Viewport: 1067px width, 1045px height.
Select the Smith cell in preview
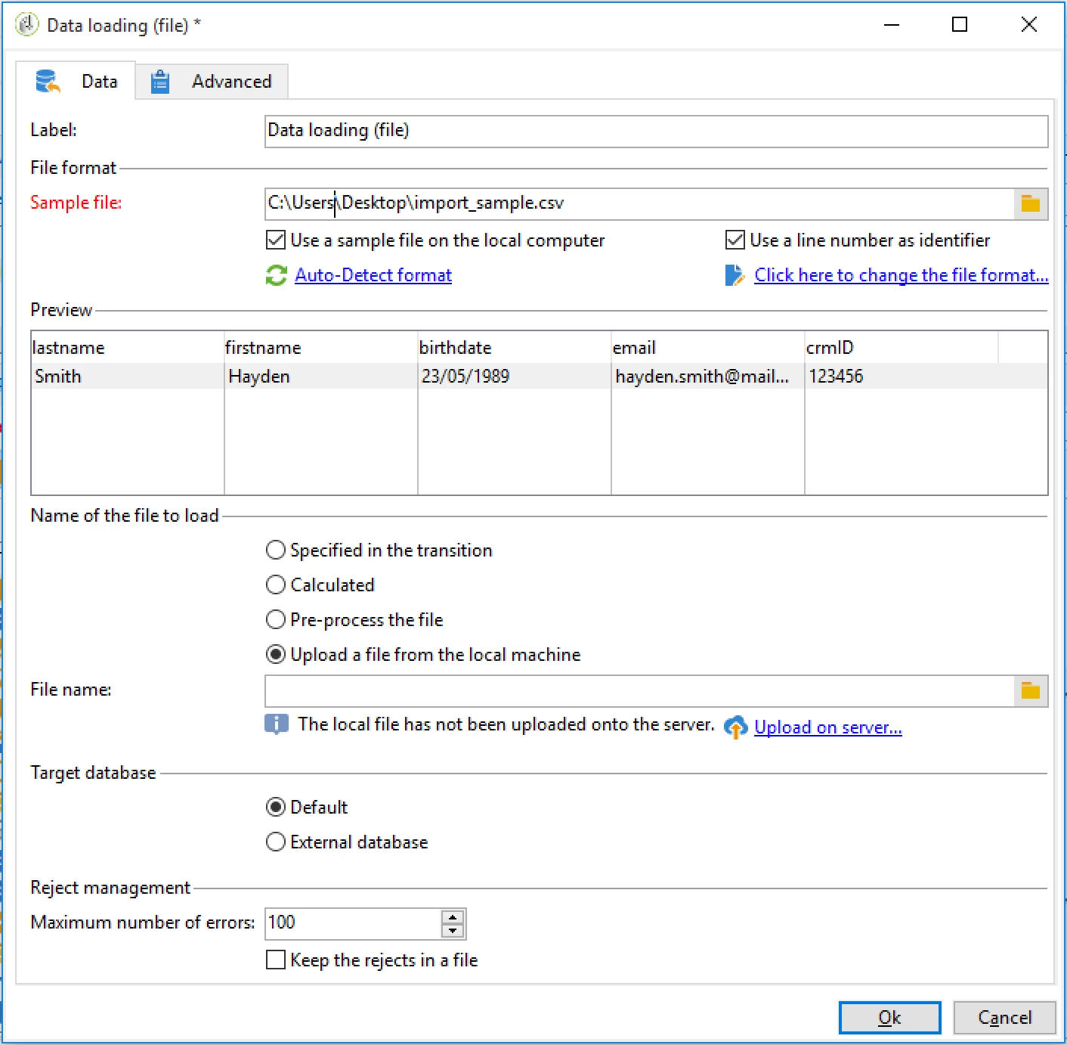pos(128,377)
